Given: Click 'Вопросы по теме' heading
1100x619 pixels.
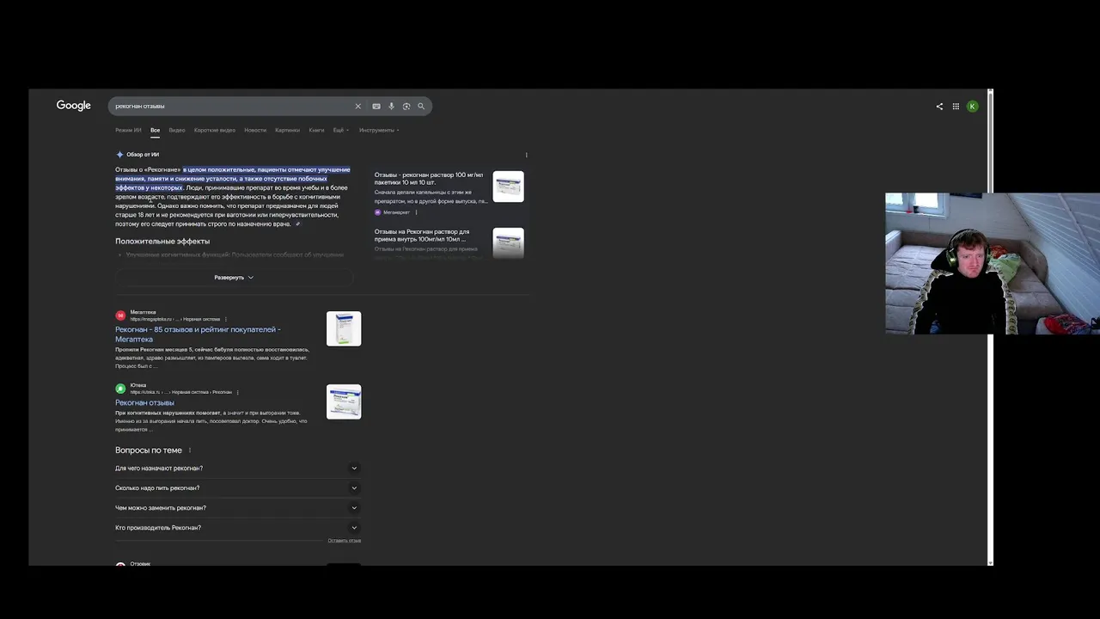Looking at the screenshot, I should 149,450.
